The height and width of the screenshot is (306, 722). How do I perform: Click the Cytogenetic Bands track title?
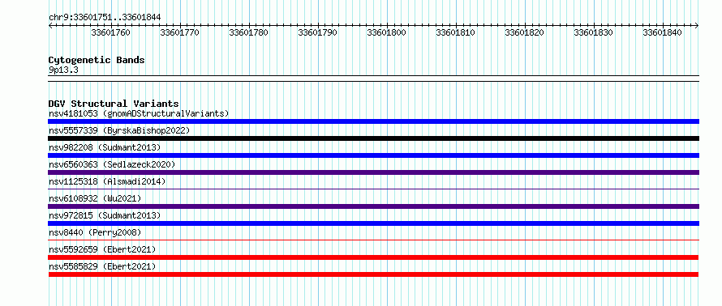[x=97, y=60]
